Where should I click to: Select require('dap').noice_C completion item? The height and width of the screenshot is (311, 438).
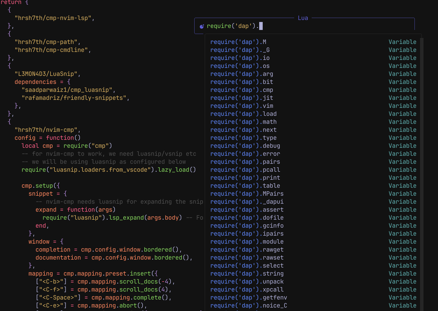coord(248,306)
